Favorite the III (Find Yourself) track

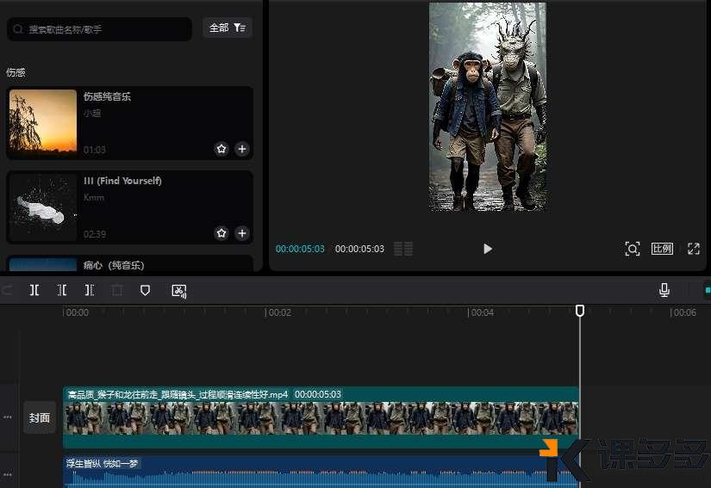(x=221, y=232)
